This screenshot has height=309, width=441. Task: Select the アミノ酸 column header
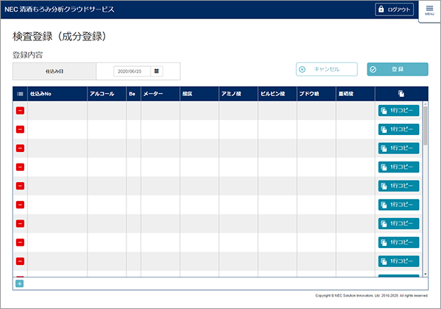pyautogui.click(x=237, y=94)
